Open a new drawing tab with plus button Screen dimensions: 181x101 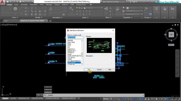pos(50,21)
